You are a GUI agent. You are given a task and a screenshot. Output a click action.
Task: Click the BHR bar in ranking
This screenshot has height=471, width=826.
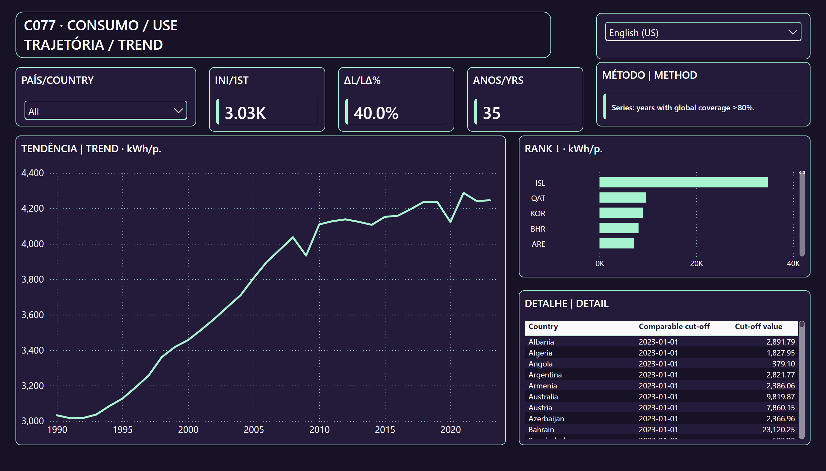(619, 228)
